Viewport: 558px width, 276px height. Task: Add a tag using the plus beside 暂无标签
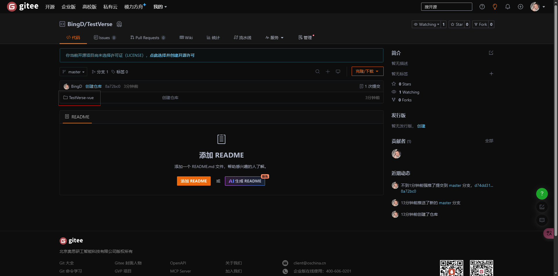(491, 74)
